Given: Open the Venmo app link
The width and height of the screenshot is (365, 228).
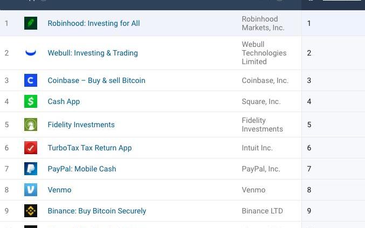Looking at the screenshot, I should tap(59, 190).
